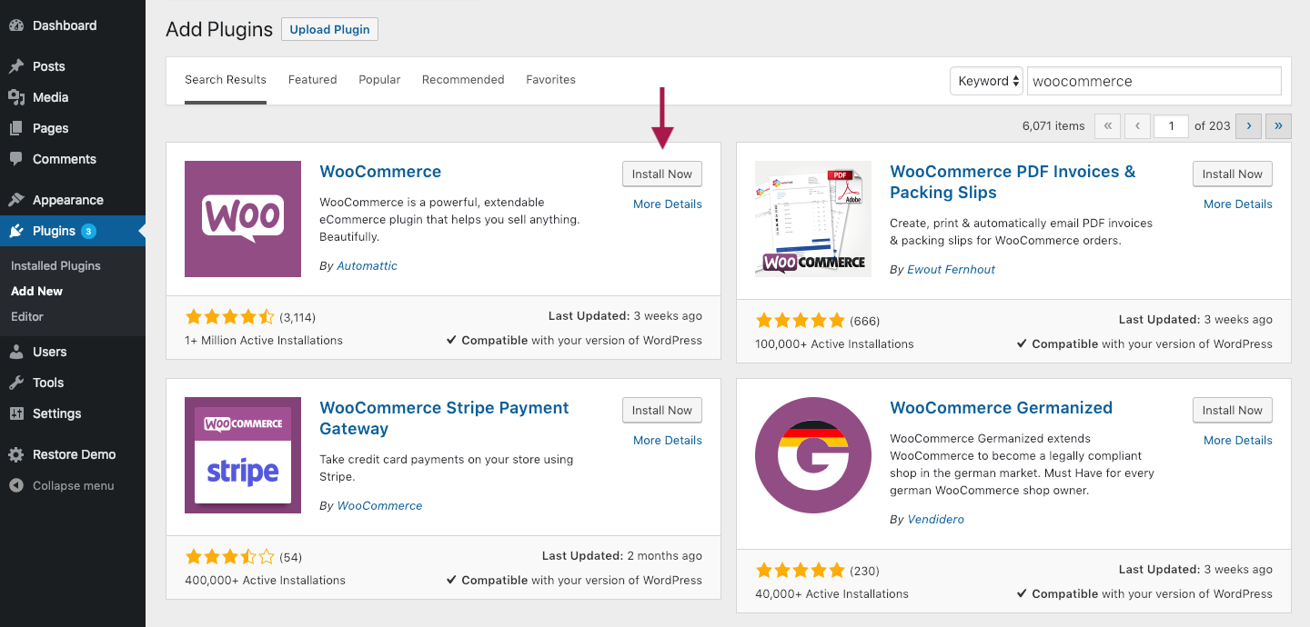Screen dimensions: 1310x627
Task: Switch to the Featured tab
Action: 313,80
